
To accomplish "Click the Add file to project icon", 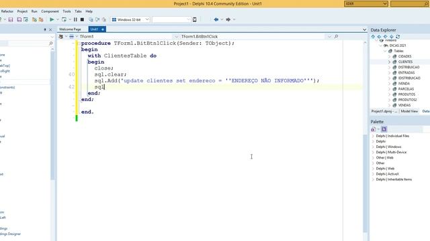I will [34, 19].
